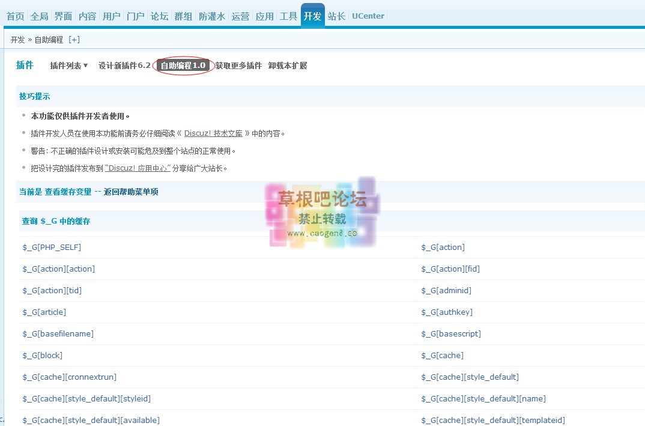Image resolution: width=645 pixels, height=426 pixels.
Task: Open the 防灌水 navigation tab
Action: (x=211, y=16)
